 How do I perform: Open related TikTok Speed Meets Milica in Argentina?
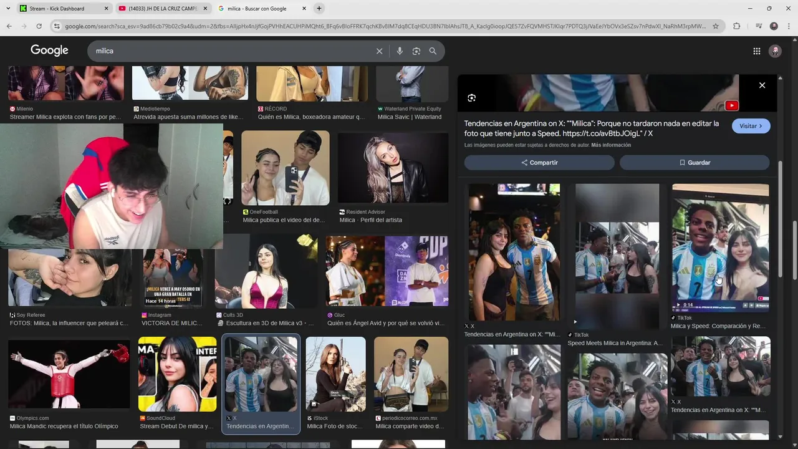click(x=617, y=256)
